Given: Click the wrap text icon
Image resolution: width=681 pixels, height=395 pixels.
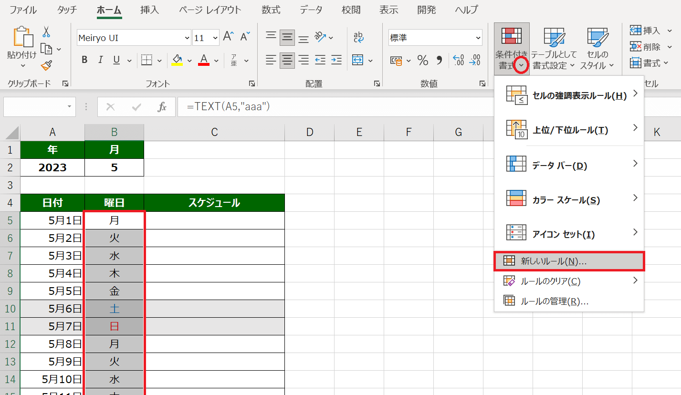Looking at the screenshot, I should click(x=358, y=37).
